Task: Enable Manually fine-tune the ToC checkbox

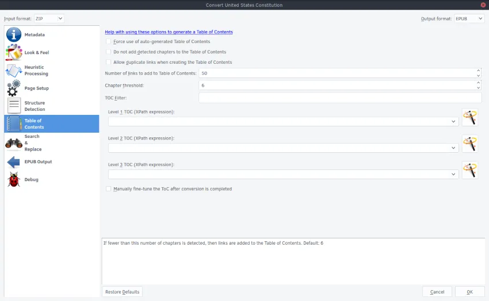Action: [x=109, y=188]
